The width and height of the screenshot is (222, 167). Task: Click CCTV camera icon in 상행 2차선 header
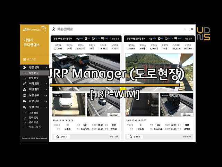point(166,39)
